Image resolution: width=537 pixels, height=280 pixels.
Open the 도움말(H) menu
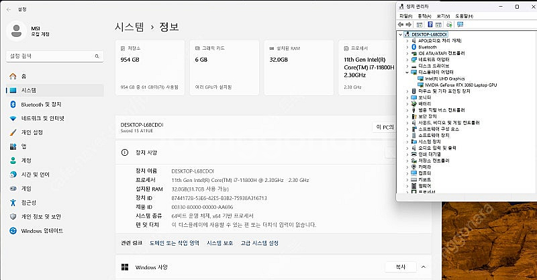coord(464,16)
